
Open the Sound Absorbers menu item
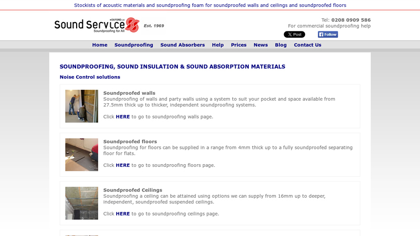click(182, 45)
